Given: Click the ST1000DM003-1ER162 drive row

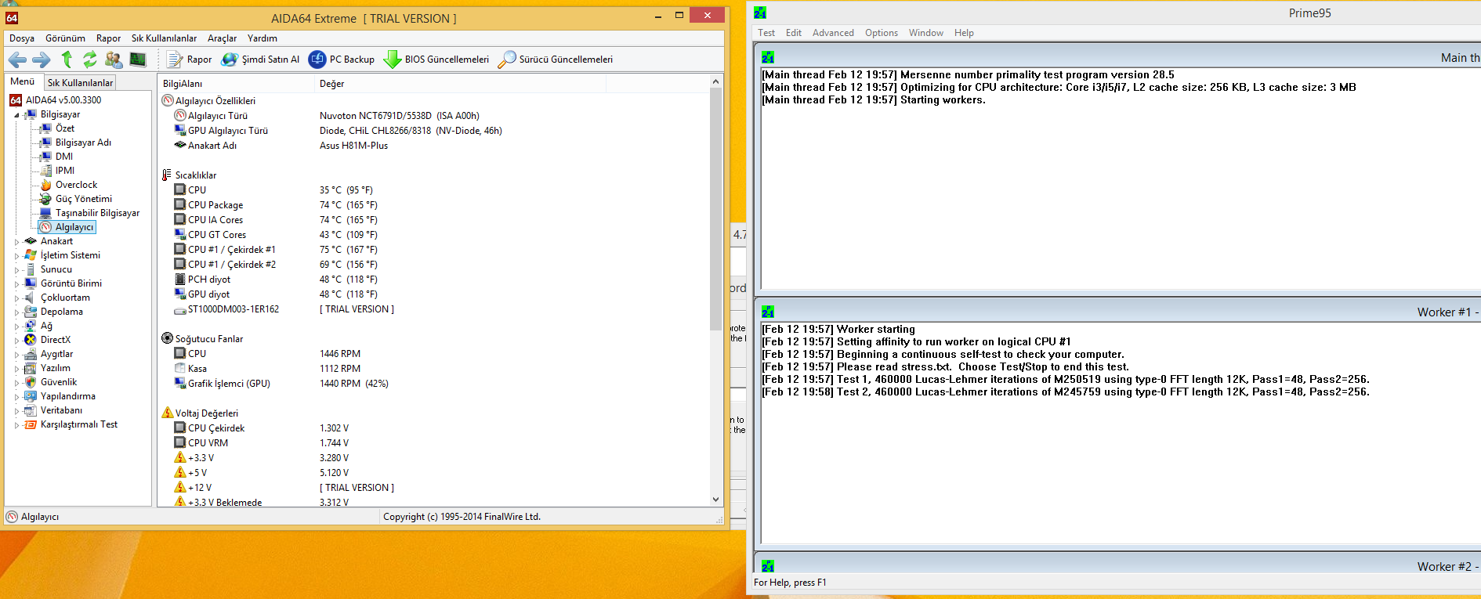Looking at the screenshot, I should (433, 309).
